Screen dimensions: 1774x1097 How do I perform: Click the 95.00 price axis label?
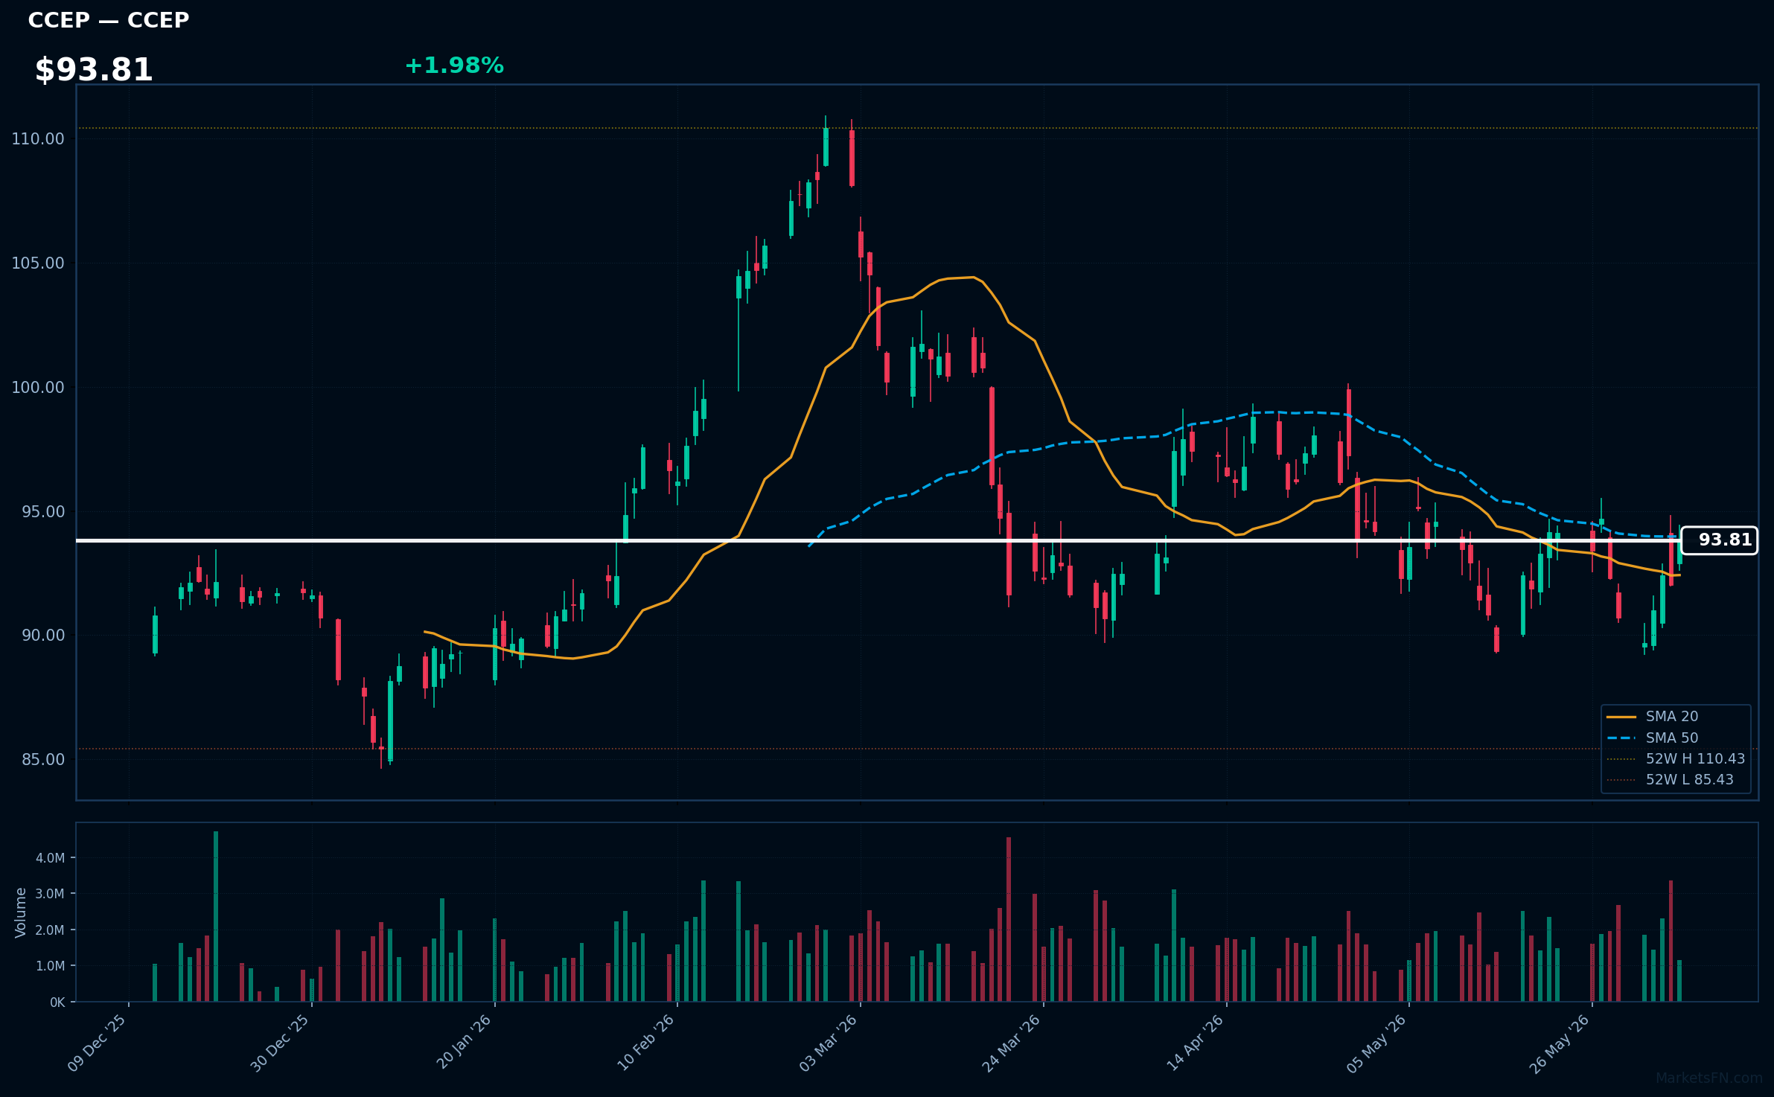43,512
